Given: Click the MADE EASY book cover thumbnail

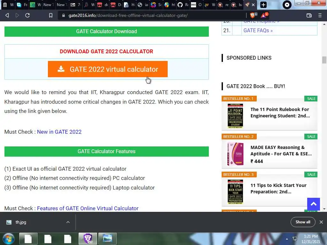Looking at the screenshot, I should [x=235, y=154].
